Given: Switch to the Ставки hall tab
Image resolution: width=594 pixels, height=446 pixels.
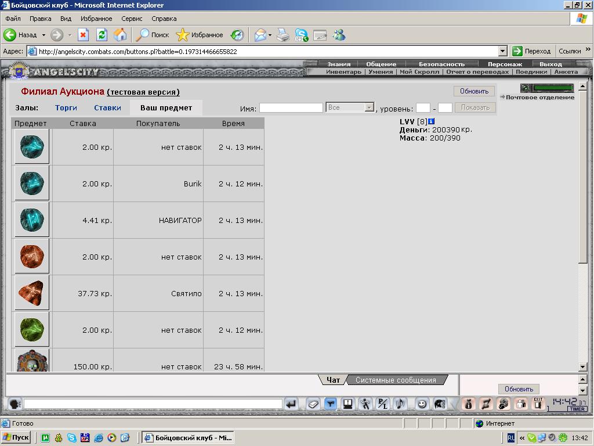Looking at the screenshot, I should coord(107,107).
